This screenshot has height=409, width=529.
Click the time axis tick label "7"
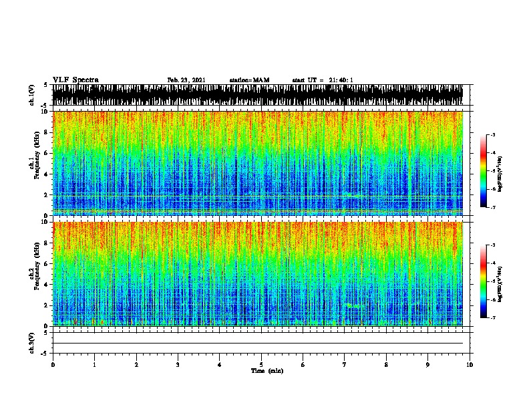tap(345, 365)
